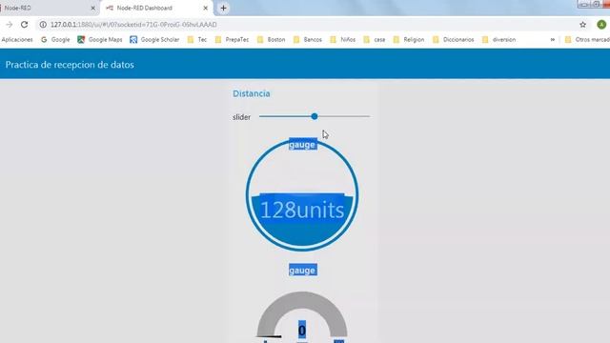Open the Aplicaciones bookmark shortcut

pyautogui.click(x=17, y=40)
